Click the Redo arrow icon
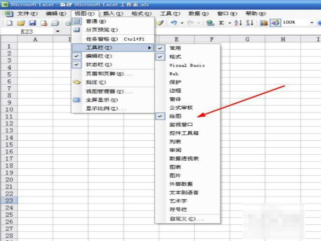 pyautogui.click(x=190, y=22)
